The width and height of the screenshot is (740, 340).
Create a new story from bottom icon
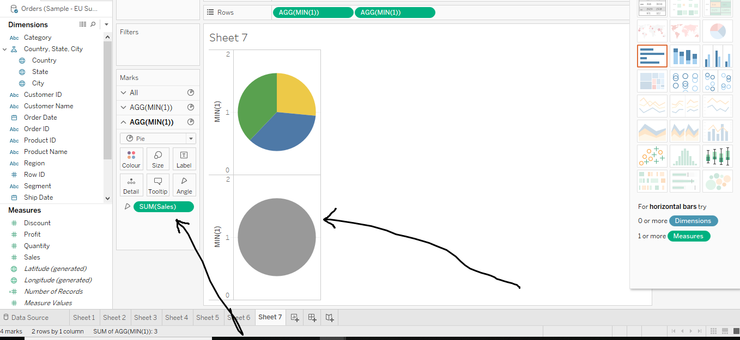(329, 317)
